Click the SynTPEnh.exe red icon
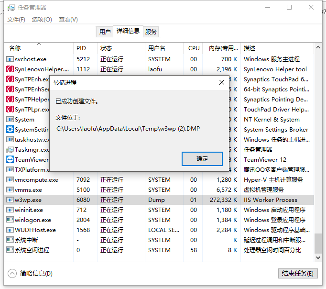Viewport: 326px width, 289px height. (x=10, y=79)
